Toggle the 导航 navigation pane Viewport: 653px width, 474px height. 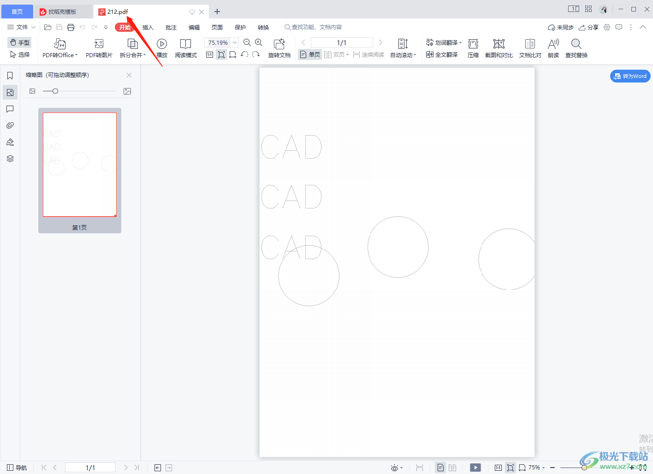coord(17,468)
